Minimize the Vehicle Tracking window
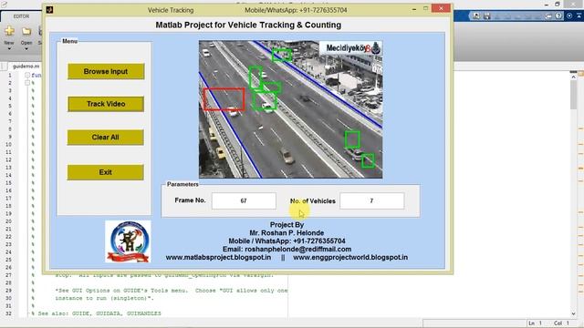584x328 pixels. [414, 9]
